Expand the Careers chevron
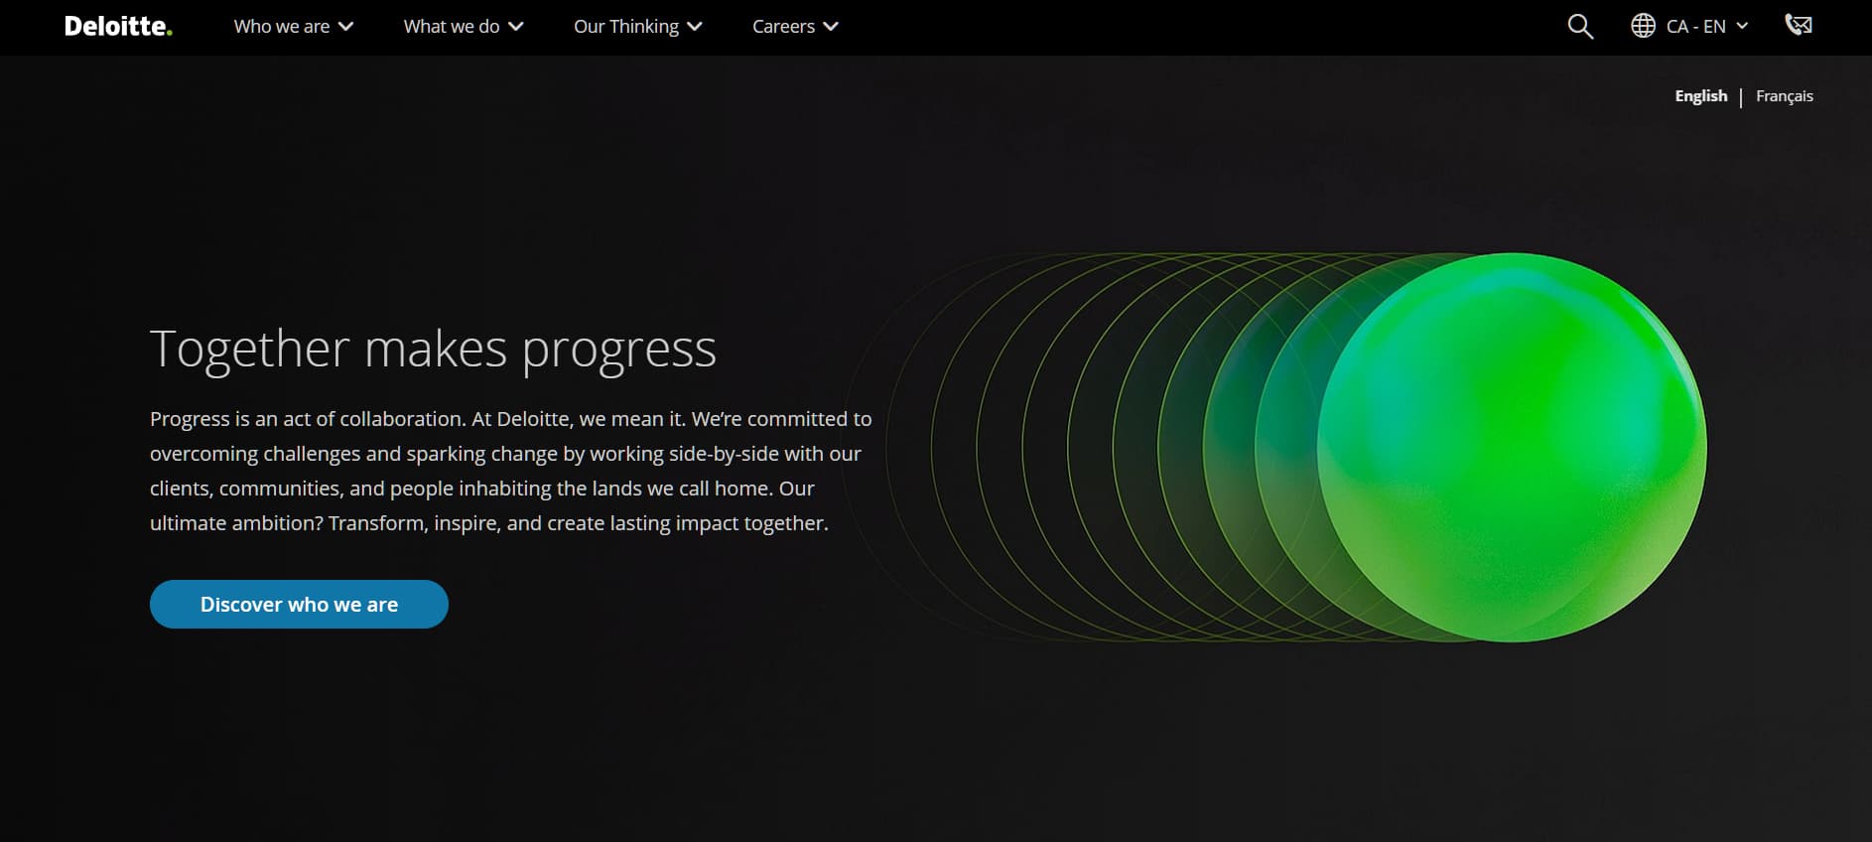1872x842 pixels. [x=831, y=27]
